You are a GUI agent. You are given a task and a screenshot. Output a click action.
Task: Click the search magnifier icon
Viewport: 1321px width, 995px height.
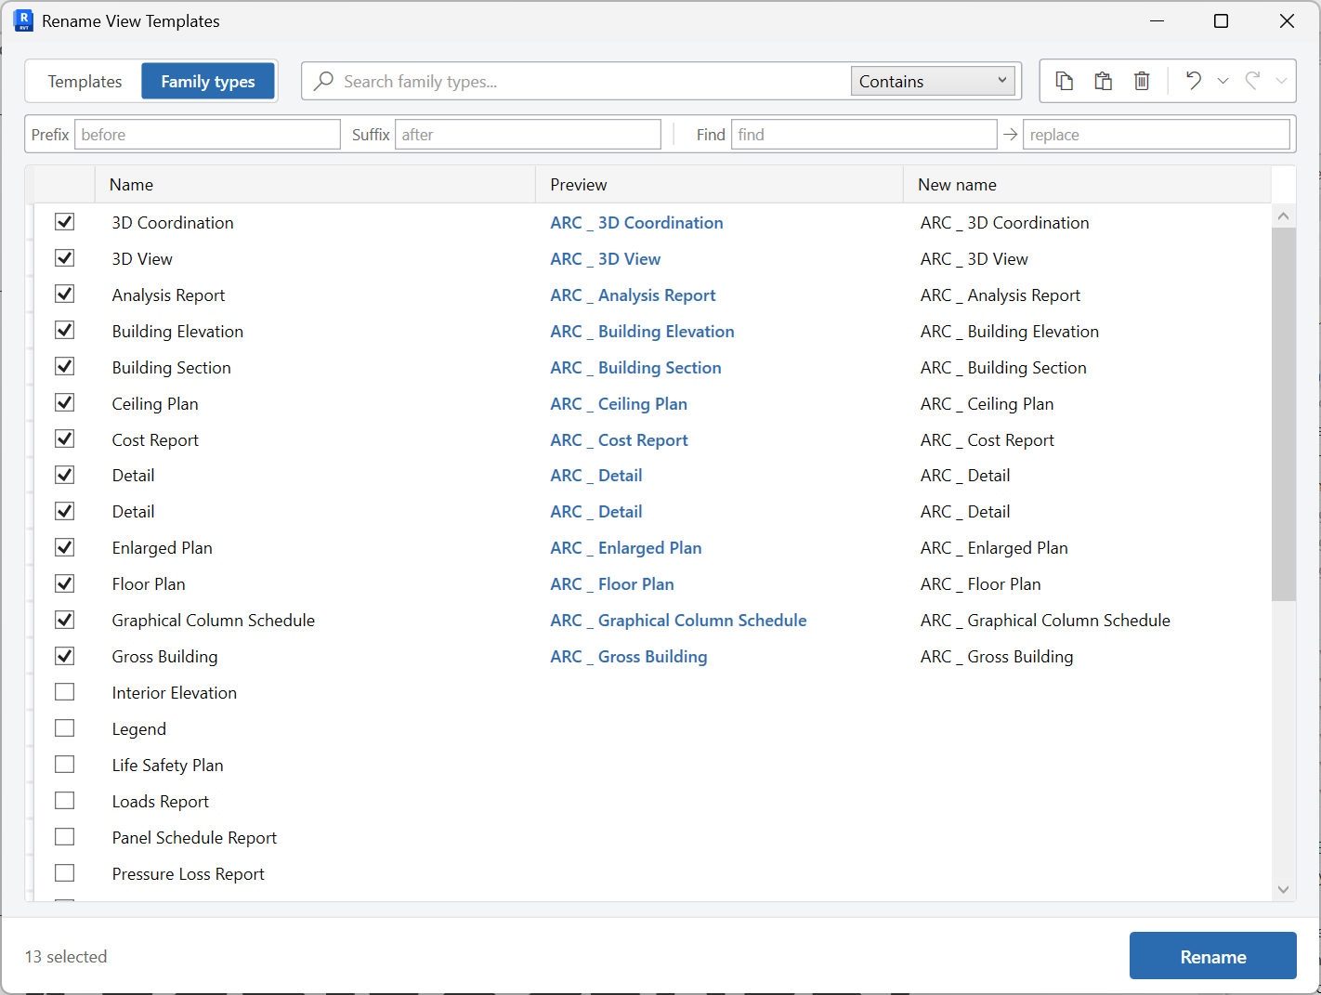[x=323, y=81]
